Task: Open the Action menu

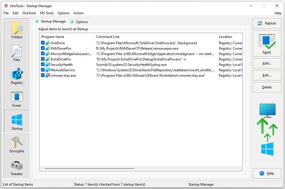Action: coord(78,13)
